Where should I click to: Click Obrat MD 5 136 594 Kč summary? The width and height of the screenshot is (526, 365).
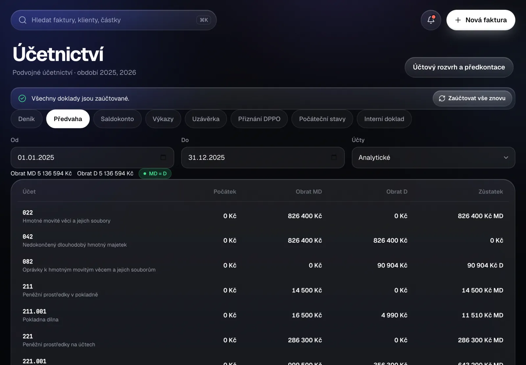(x=41, y=173)
